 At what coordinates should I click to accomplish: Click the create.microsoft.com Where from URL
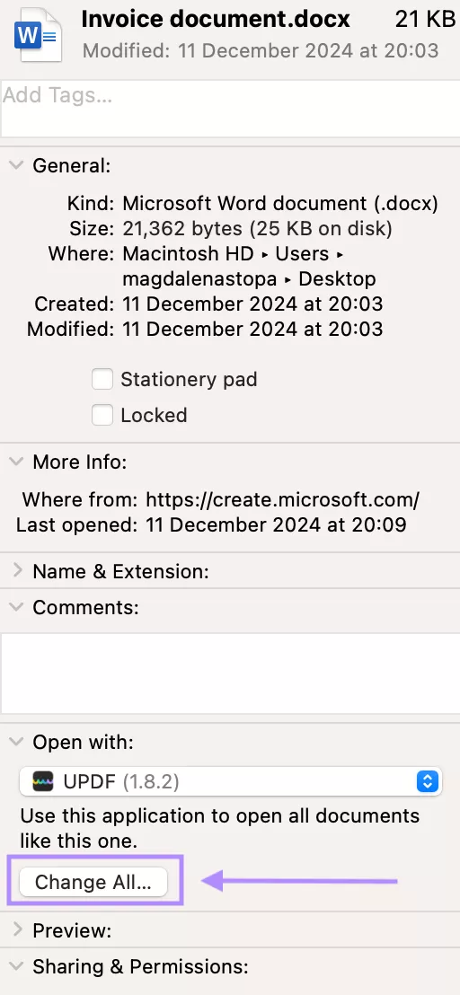[282, 499]
